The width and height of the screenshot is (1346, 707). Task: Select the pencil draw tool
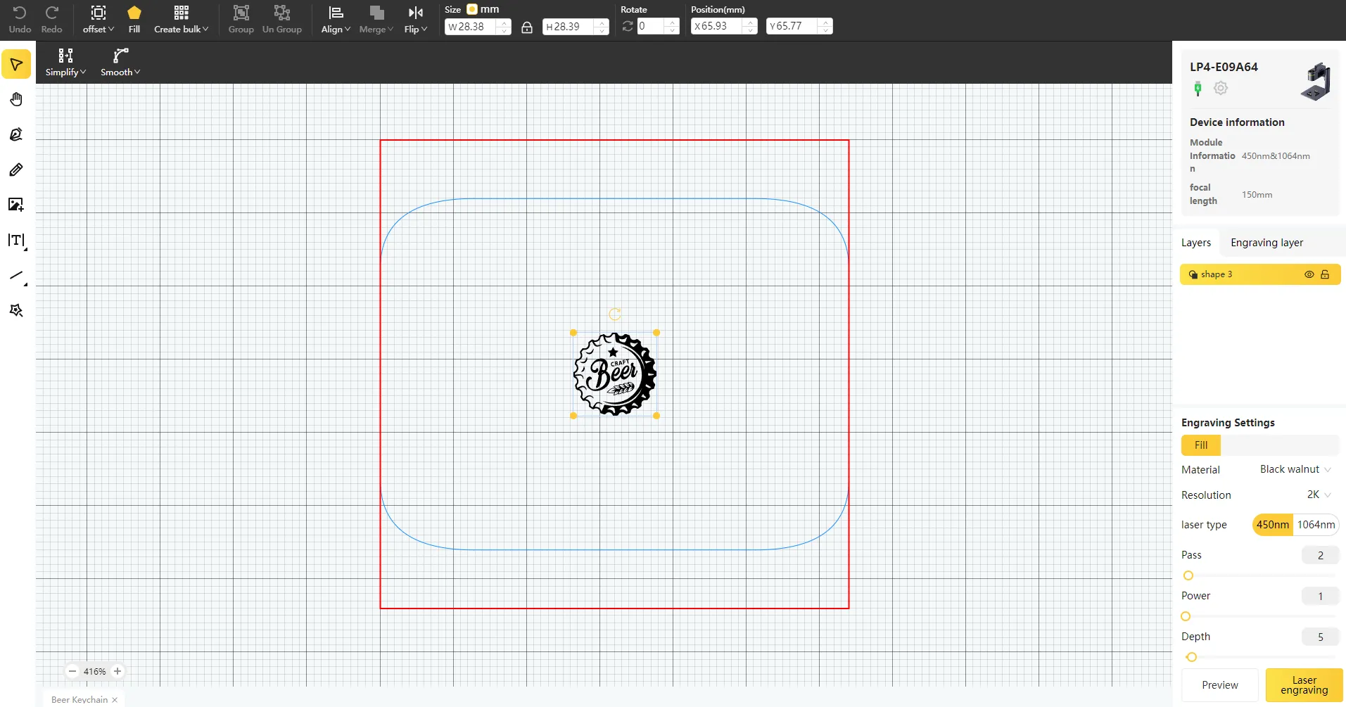coord(16,170)
